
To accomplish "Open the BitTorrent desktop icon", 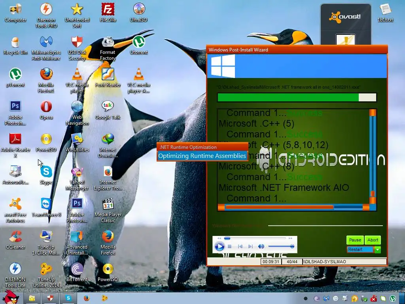I will pyautogui.click(x=77, y=273).
